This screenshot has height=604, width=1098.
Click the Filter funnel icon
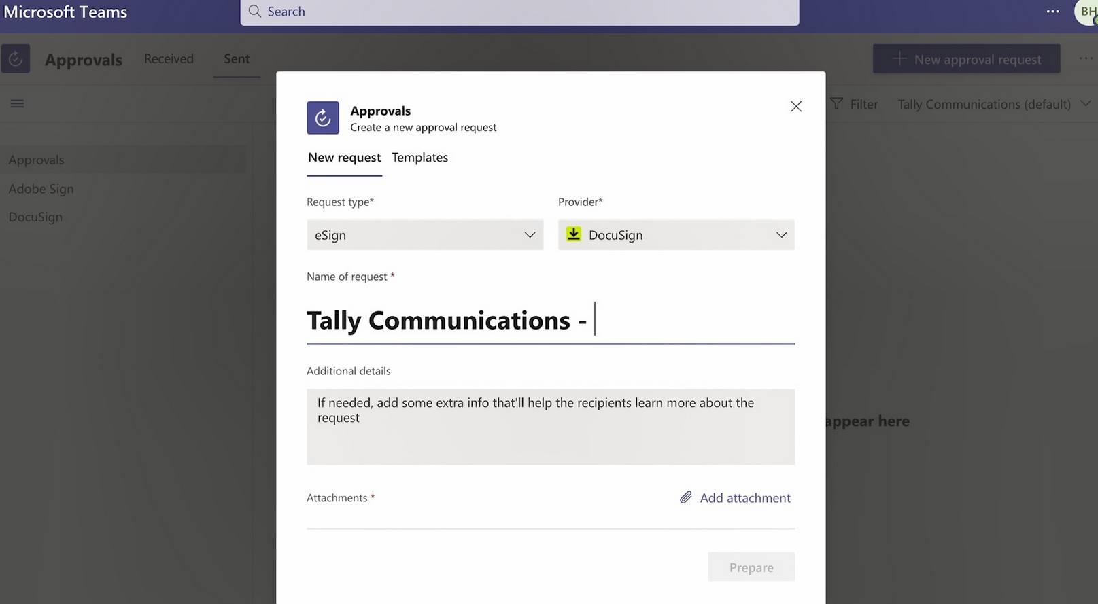point(836,104)
